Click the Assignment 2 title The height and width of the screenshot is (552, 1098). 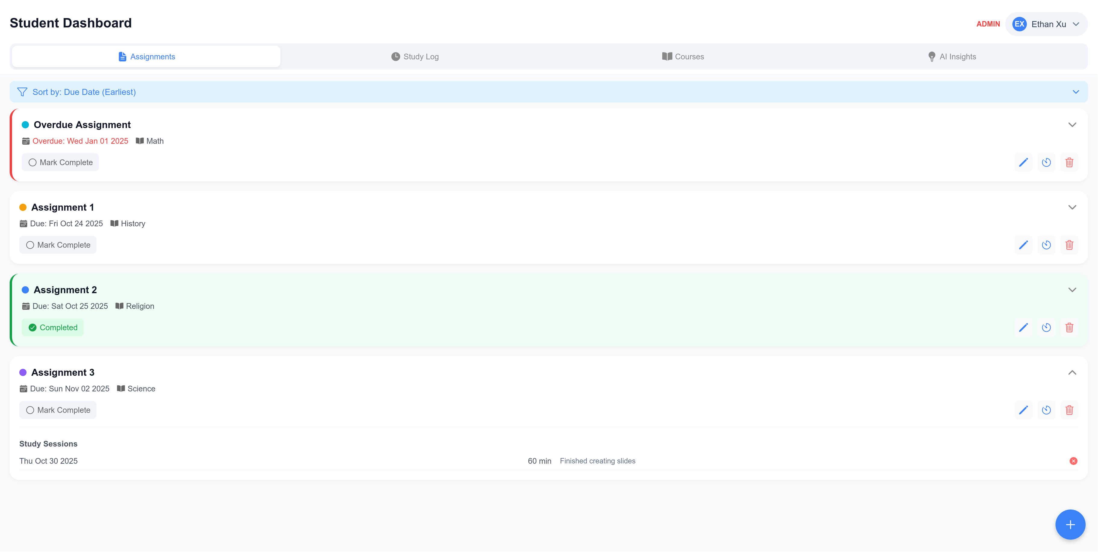[x=65, y=290]
